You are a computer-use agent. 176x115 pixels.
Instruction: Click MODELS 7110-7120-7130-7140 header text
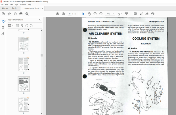pyautogui.click(x=100, y=22)
